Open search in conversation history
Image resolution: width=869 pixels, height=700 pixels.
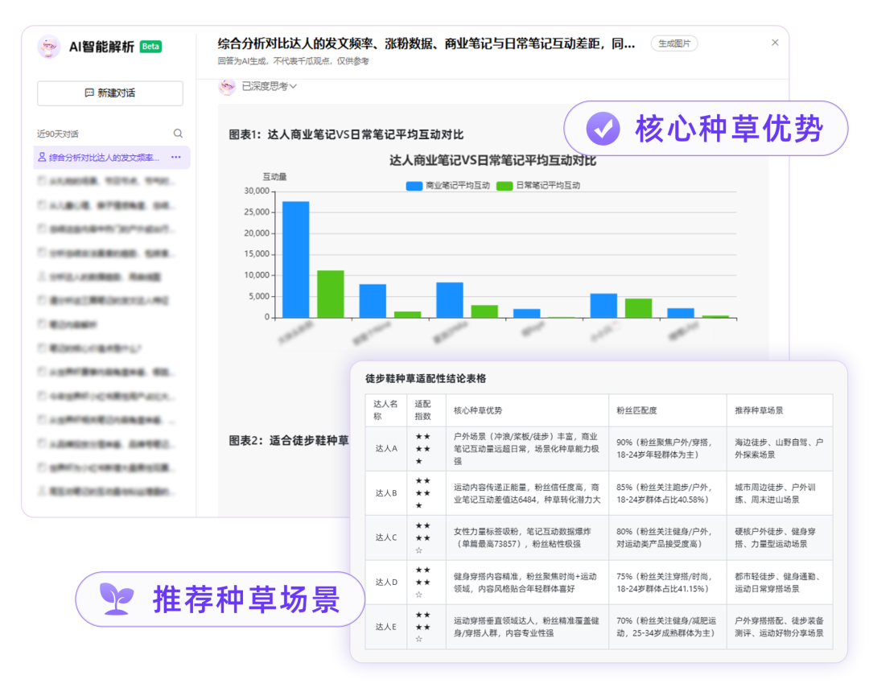(178, 134)
